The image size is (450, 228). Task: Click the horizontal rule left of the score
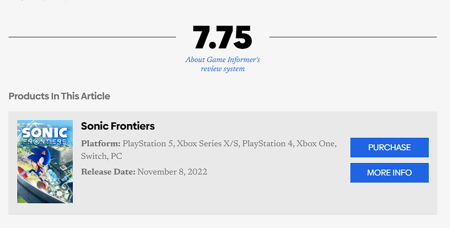pyautogui.click(x=92, y=37)
